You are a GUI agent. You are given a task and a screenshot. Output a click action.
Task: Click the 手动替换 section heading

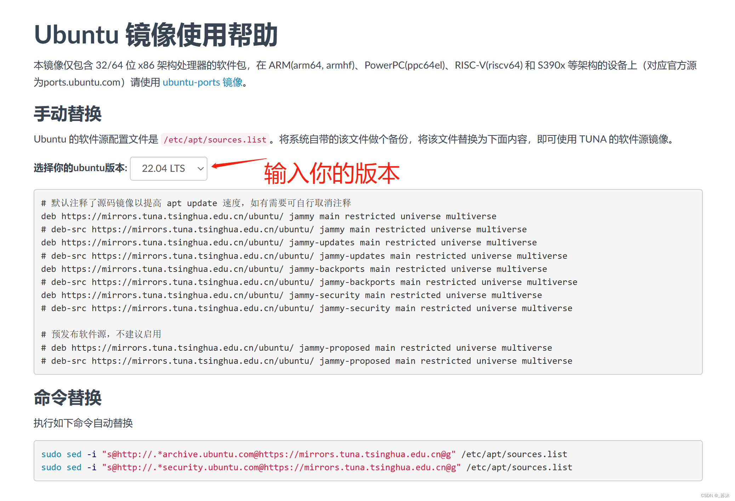(x=68, y=114)
